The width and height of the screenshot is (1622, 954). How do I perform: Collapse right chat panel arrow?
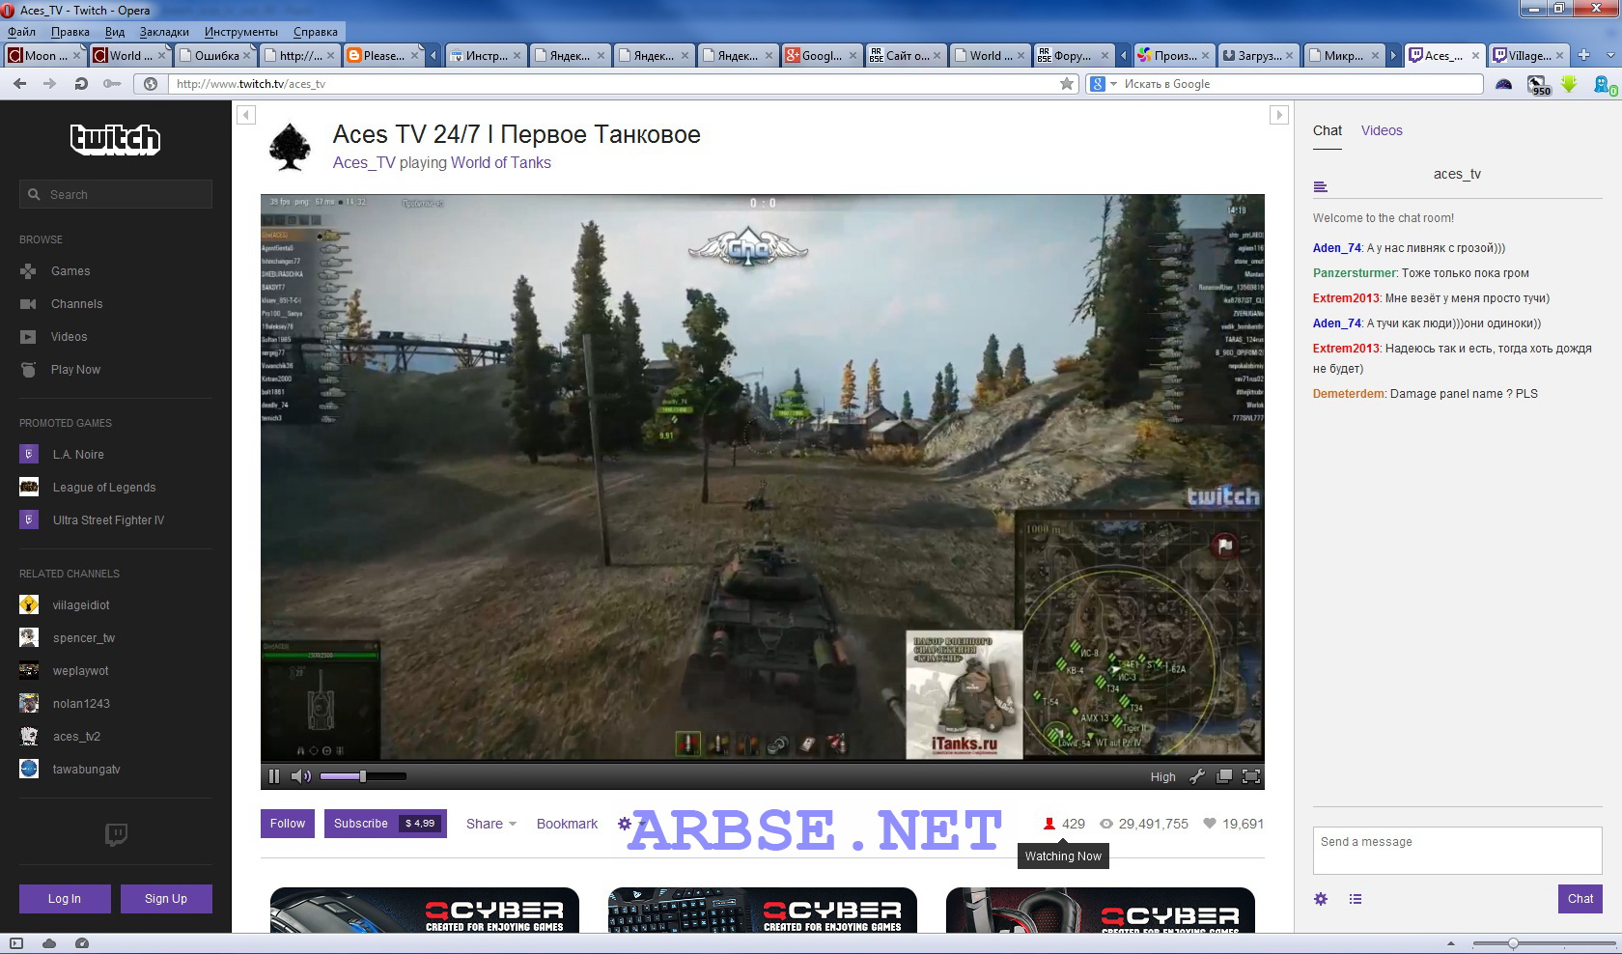tap(1278, 115)
